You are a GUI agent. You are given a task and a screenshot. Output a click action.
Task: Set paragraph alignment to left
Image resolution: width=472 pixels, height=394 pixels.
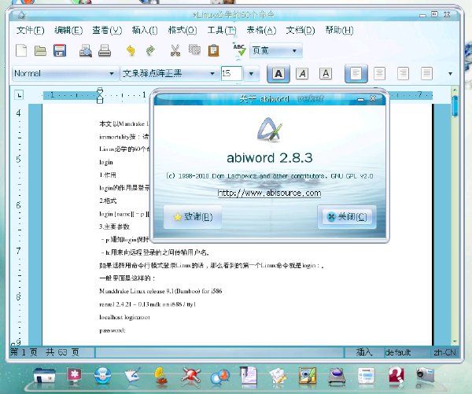(356, 73)
